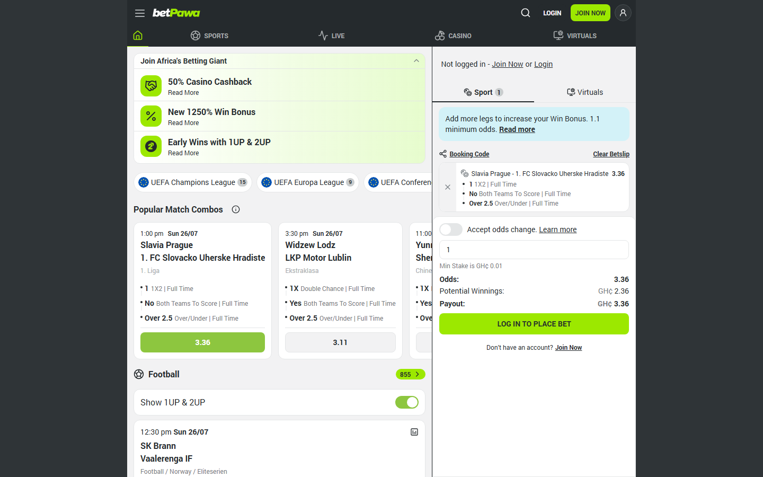Image resolution: width=763 pixels, height=477 pixels.
Task: Select the UEFA Champions League chip
Action: 193,182
